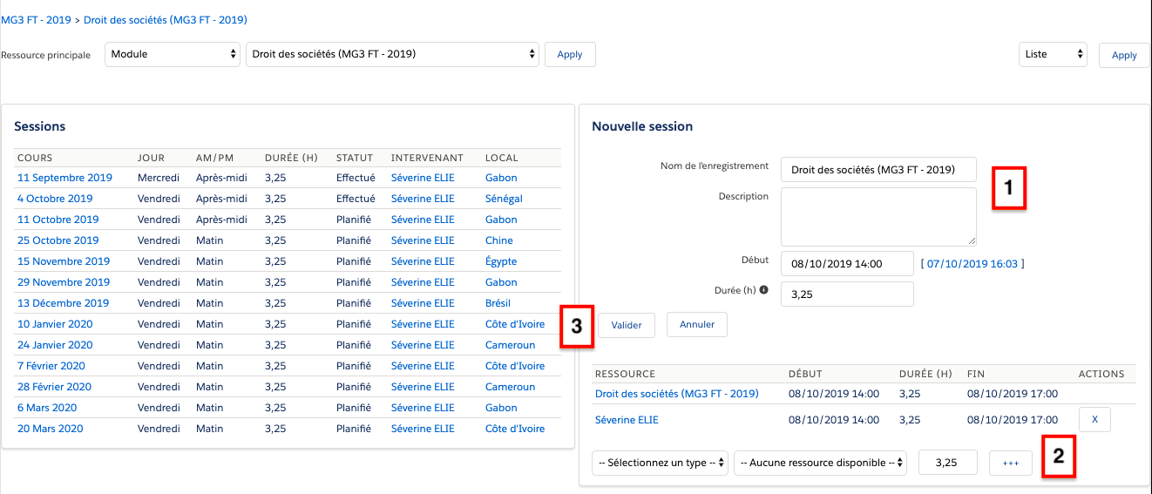1152x494 pixels.
Task: Click the info icon next to Durée (h)
Action: 764,290
